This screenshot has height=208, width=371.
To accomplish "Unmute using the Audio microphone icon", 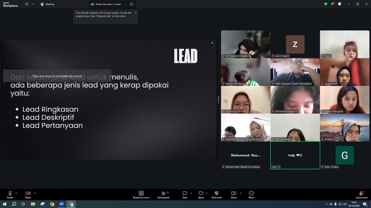I will (10, 194).
